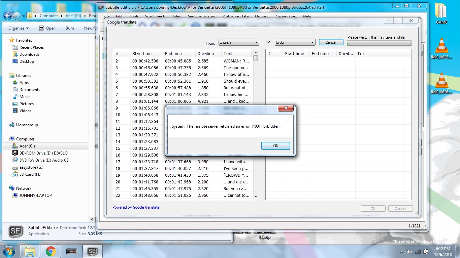This screenshot has width=460, height=258.
Task: Select JOHNNY-LAPTOP under Network
Action: [x=35, y=196]
